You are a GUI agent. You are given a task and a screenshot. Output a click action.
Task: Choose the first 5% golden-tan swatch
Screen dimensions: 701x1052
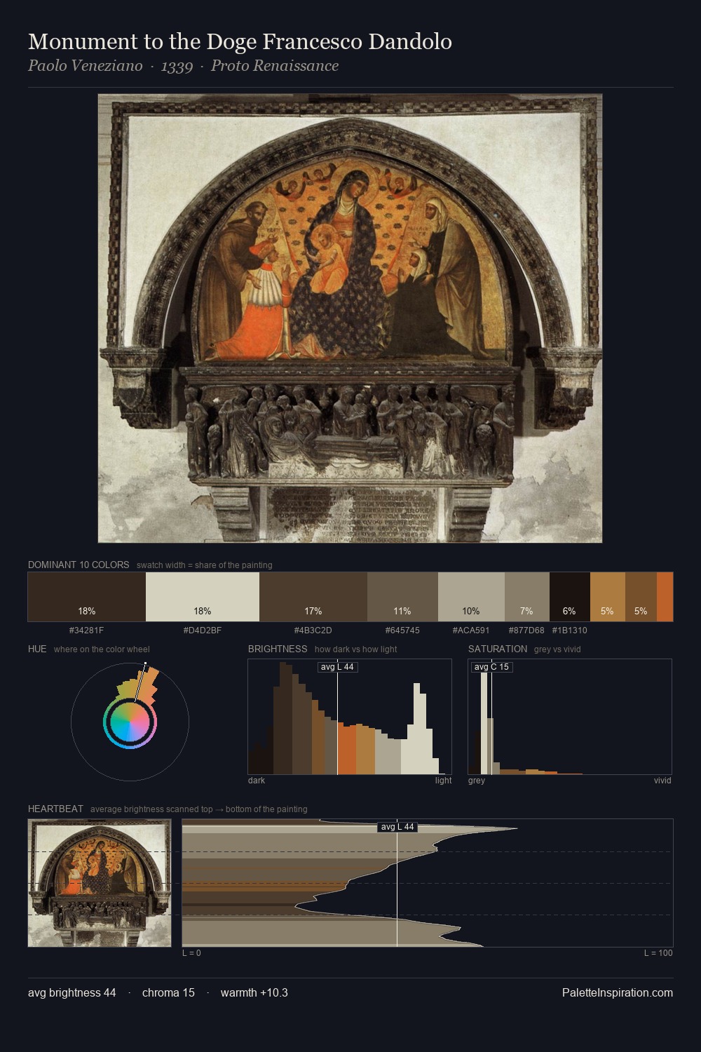(x=608, y=597)
